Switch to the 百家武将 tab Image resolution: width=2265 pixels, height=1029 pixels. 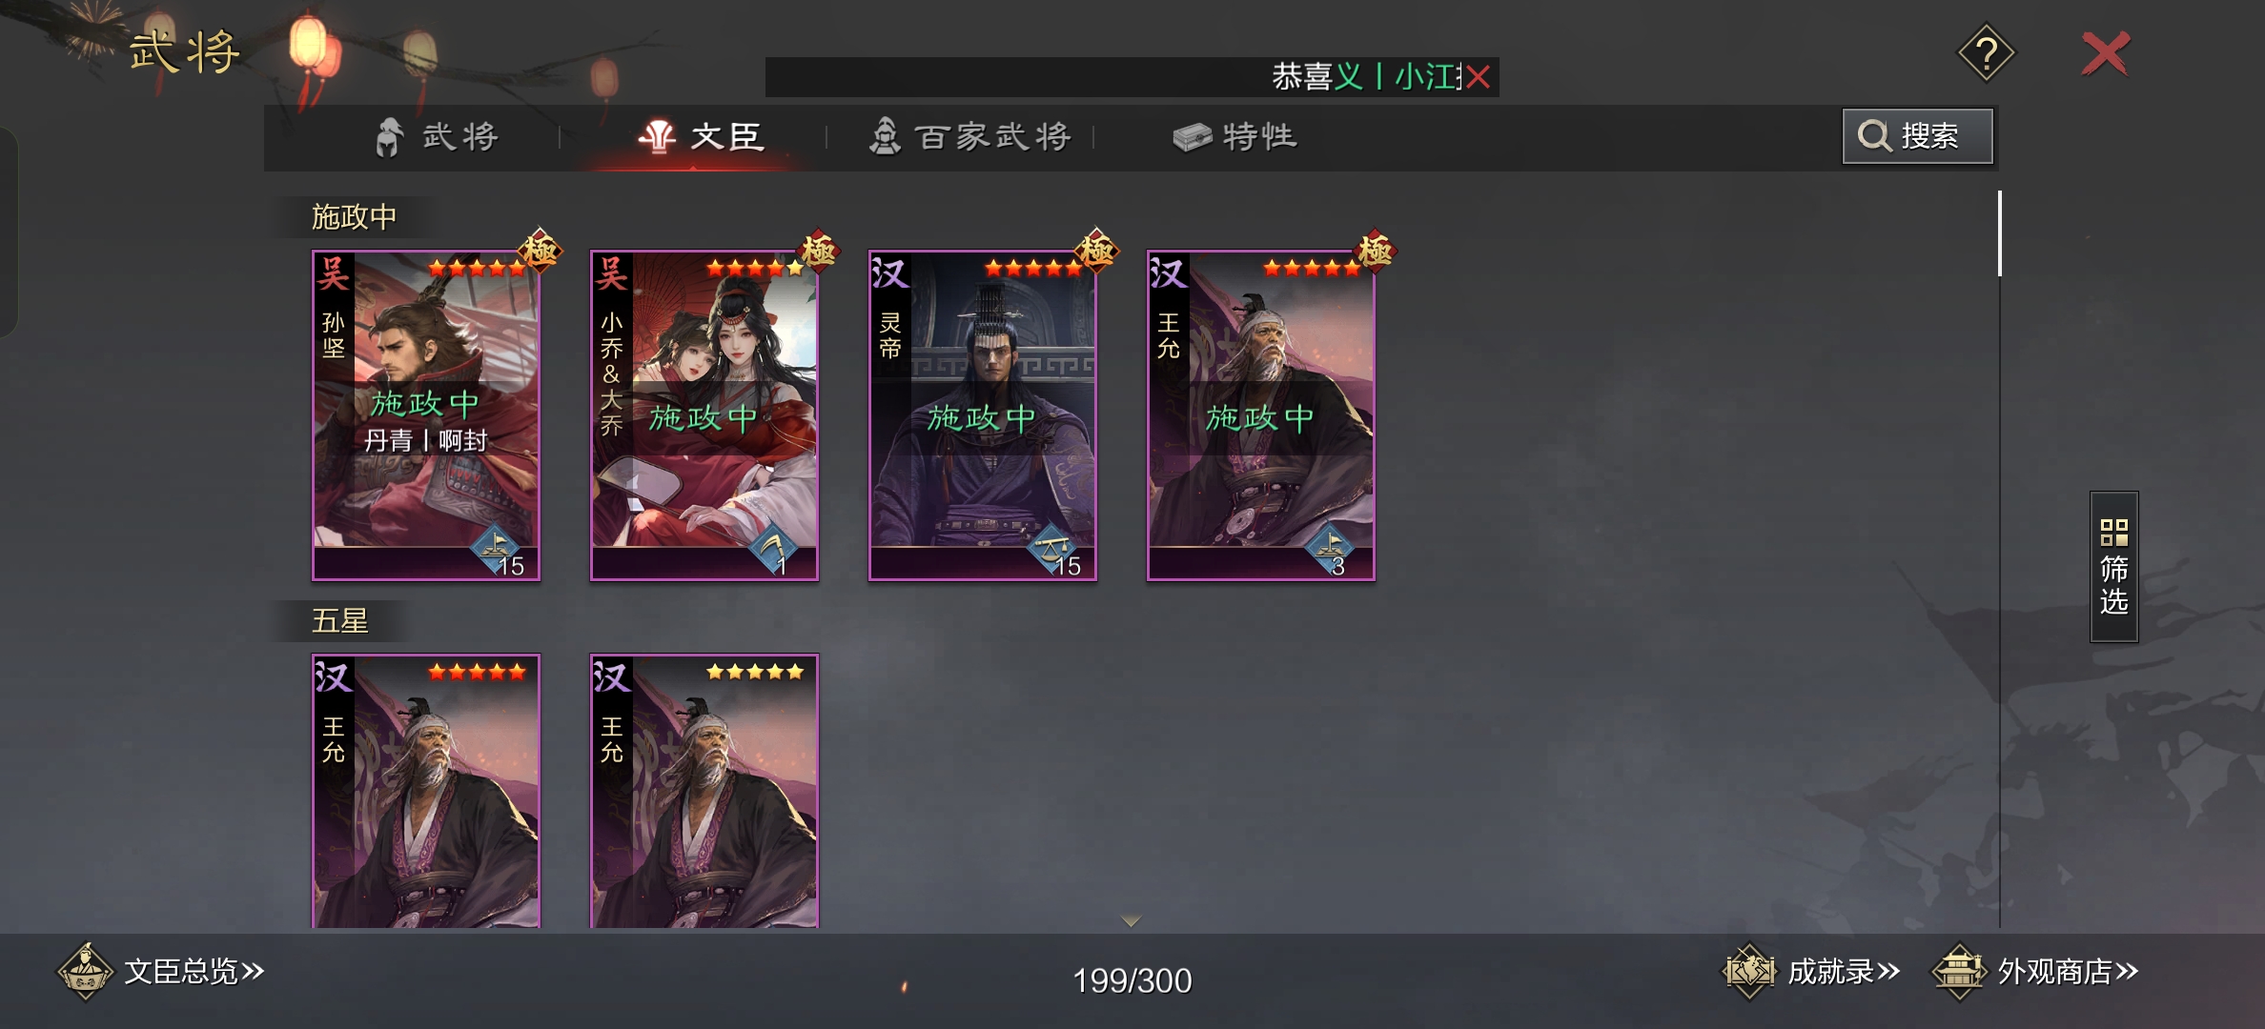tap(970, 137)
